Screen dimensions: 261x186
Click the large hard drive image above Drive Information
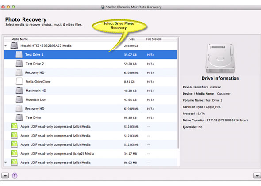click(220, 58)
